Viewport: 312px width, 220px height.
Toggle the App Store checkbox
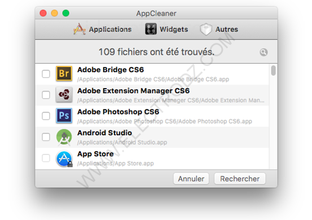pyautogui.click(x=46, y=158)
